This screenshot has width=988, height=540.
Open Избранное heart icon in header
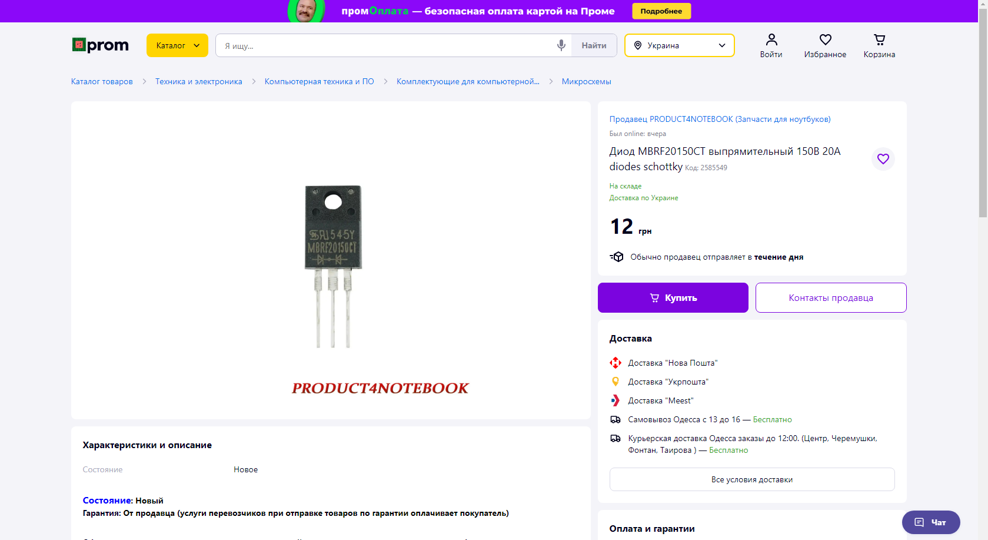[x=825, y=39]
